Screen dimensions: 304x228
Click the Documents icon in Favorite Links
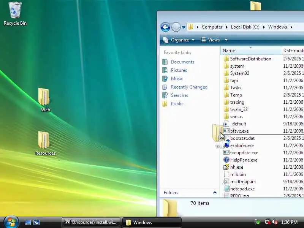(x=165, y=62)
